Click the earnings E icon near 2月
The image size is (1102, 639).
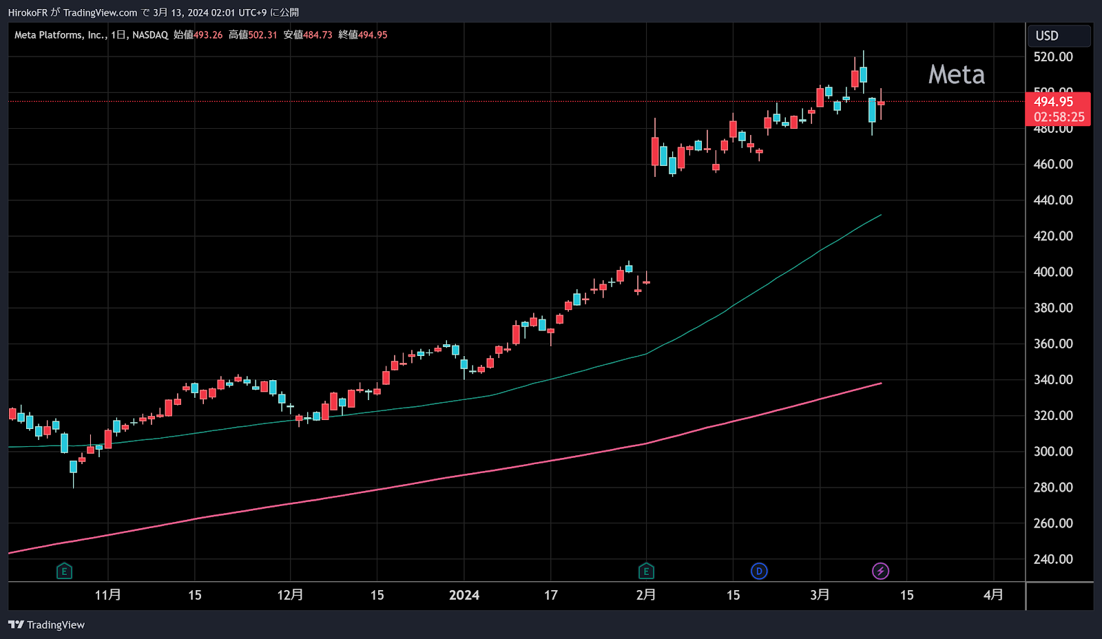pos(646,571)
